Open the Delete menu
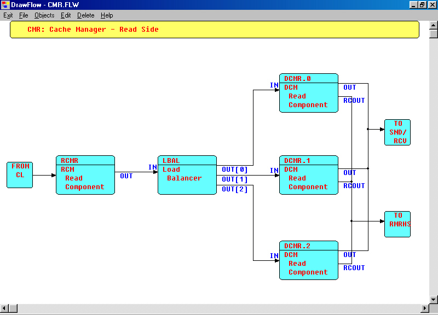 click(x=86, y=15)
